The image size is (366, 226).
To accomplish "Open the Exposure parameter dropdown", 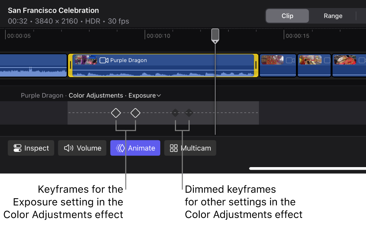I will click(158, 95).
